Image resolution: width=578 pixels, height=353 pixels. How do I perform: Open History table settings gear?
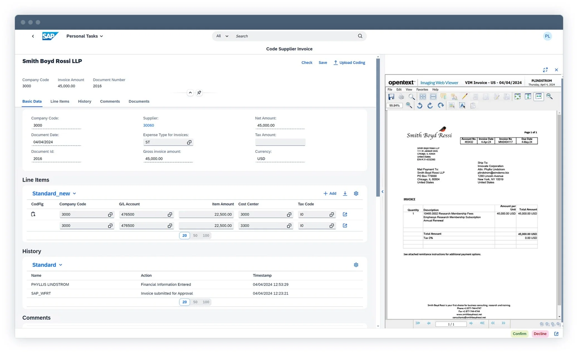tap(356, 265)
